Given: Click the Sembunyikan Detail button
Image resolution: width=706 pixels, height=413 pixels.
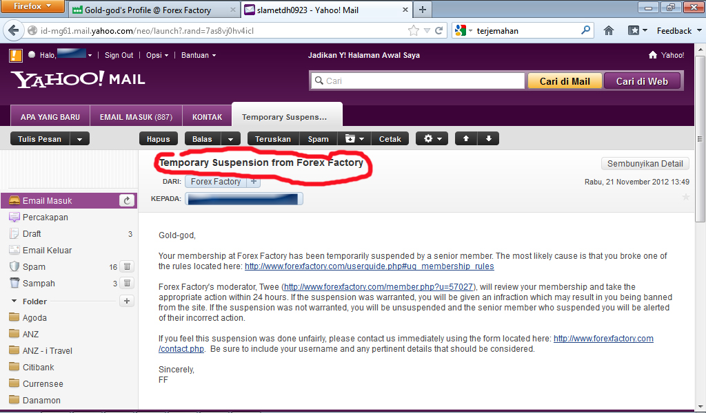Looking at the screenshot, I should pos(645,164).
